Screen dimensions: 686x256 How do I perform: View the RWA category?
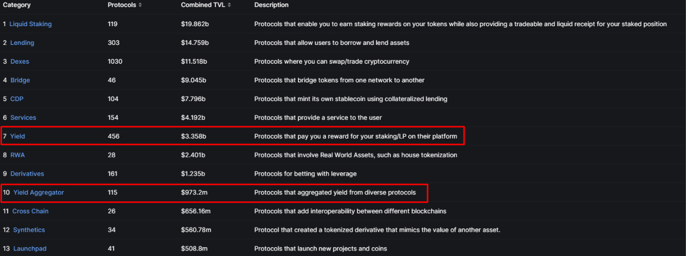tap(17, 155)
